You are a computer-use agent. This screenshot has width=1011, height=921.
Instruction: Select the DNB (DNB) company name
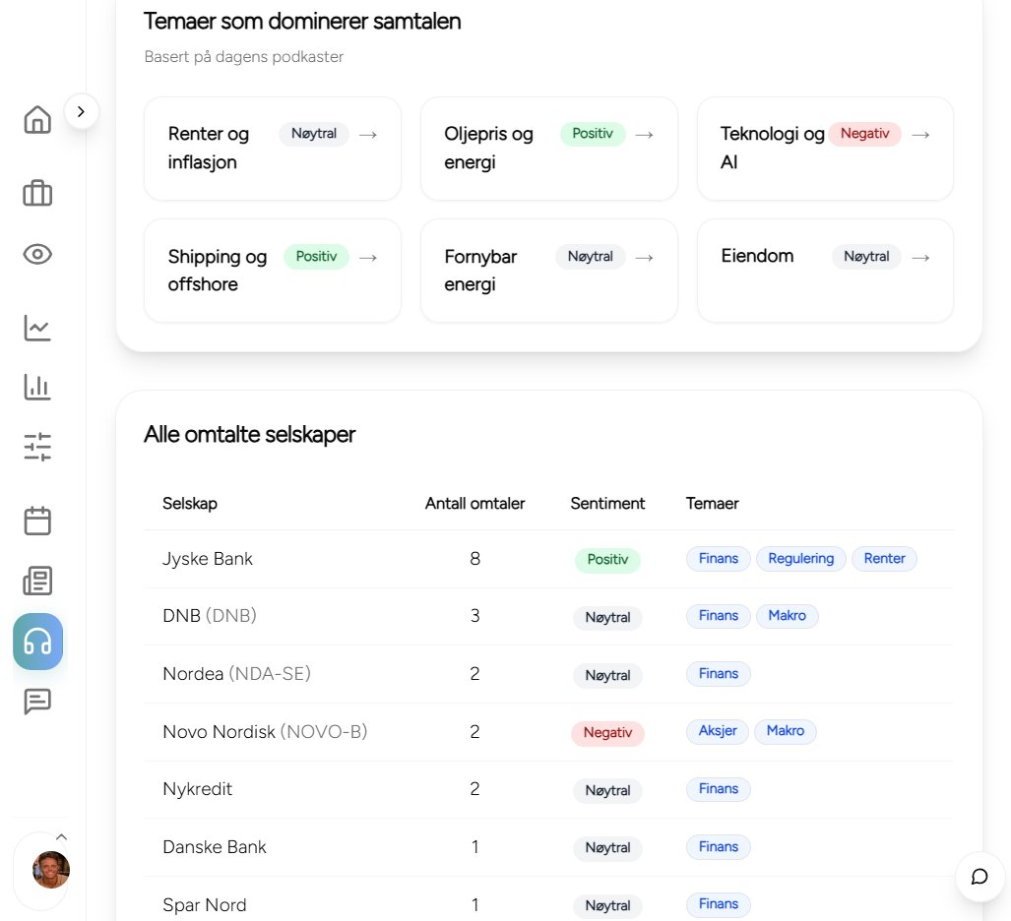(210, 616)
